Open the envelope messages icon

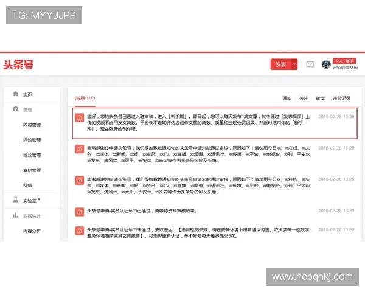(310, 64)
